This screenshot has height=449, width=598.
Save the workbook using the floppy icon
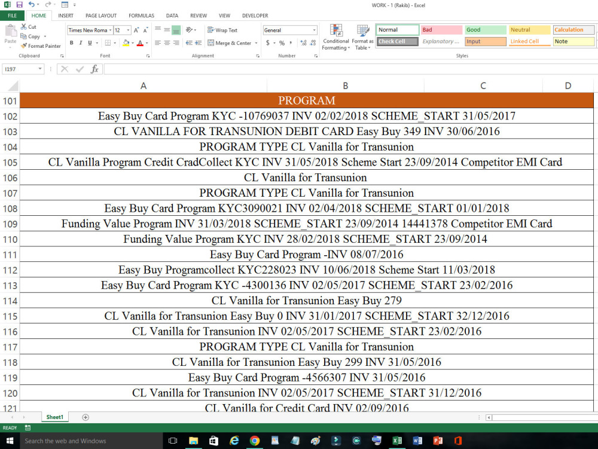pos(20,5)
